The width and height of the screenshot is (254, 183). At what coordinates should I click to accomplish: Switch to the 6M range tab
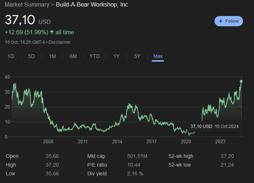pyautogui.click(x=73, y=56)
